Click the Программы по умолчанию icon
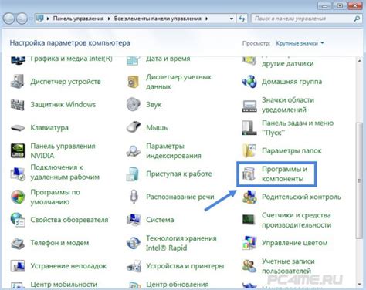 [x=18, y=197]
